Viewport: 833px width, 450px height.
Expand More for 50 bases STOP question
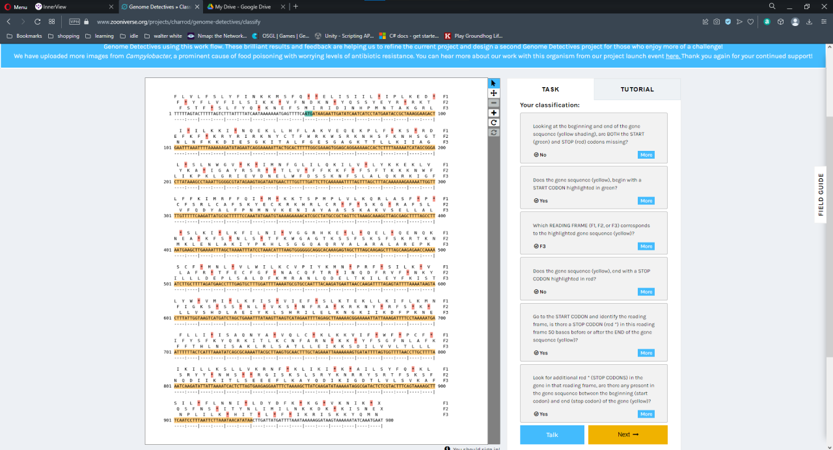click(x=646, y=352)
